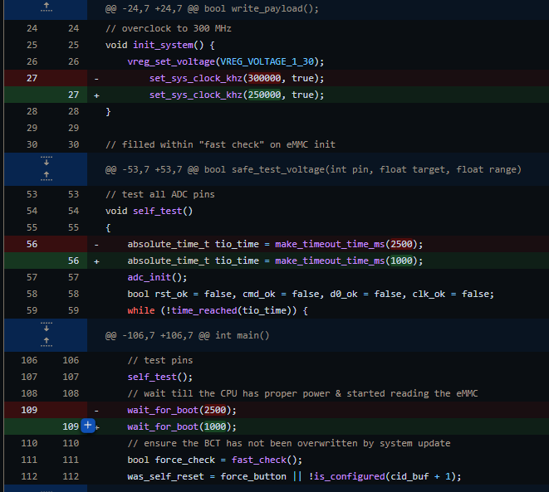
Task: Select the deleted line number 109
Action: (x=29, y=410)
